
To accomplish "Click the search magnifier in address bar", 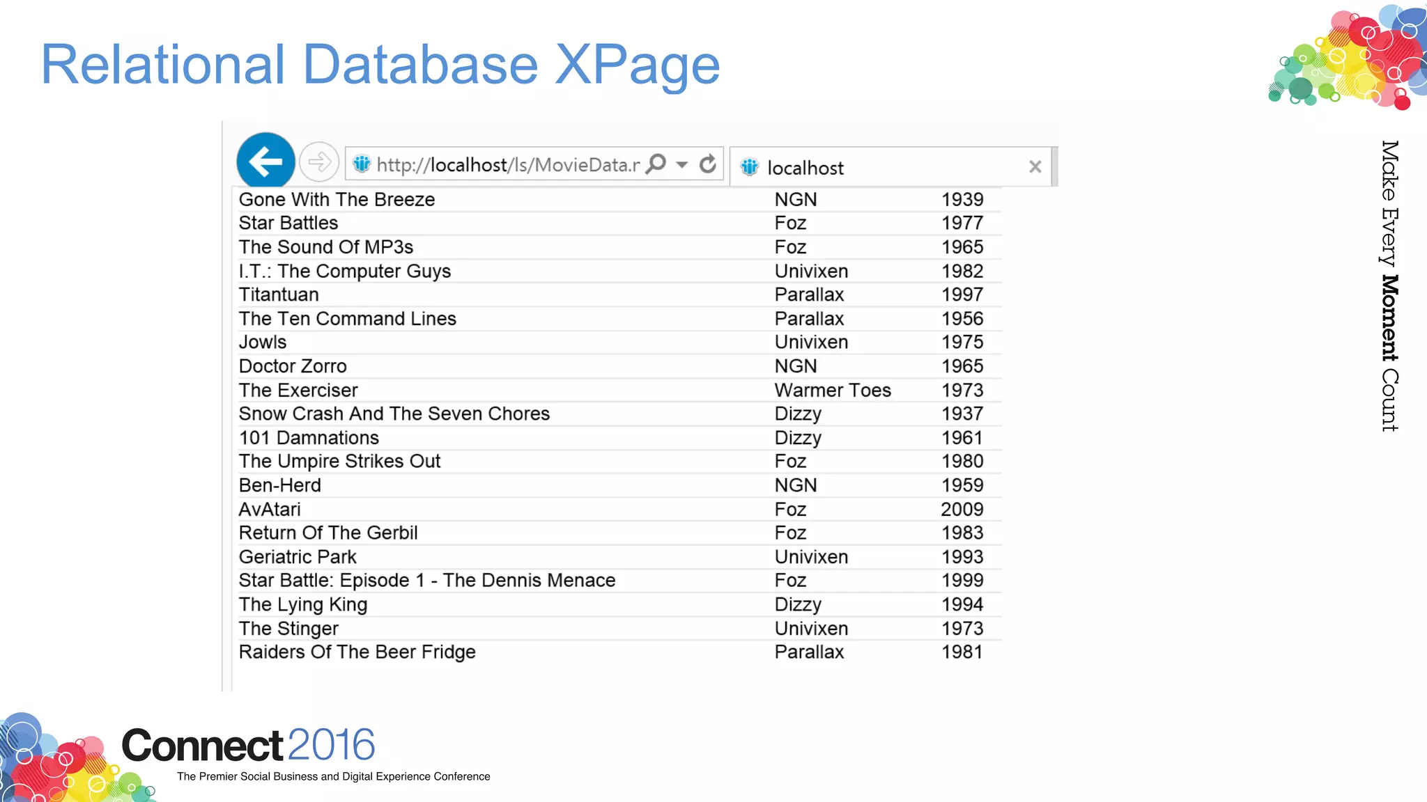I will coord(656,164).
